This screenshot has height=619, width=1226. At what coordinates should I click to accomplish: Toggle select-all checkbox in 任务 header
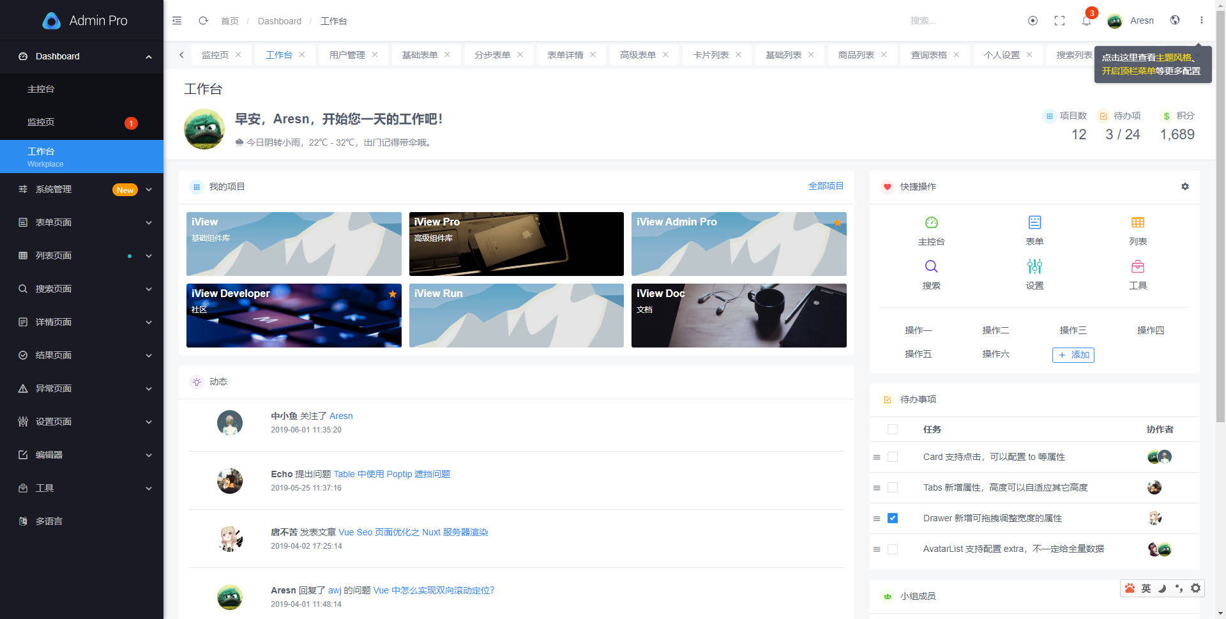point(893,429)
